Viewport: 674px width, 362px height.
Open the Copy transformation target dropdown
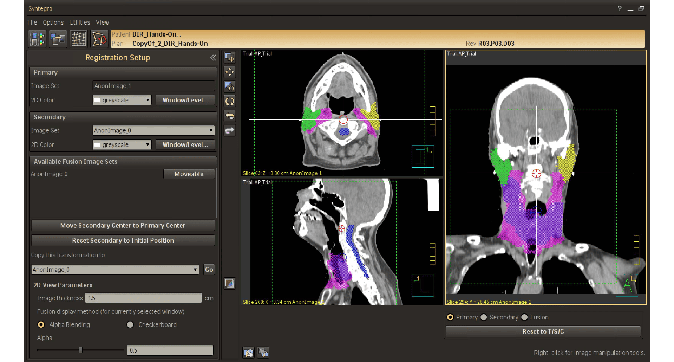(x=115, y=270)
